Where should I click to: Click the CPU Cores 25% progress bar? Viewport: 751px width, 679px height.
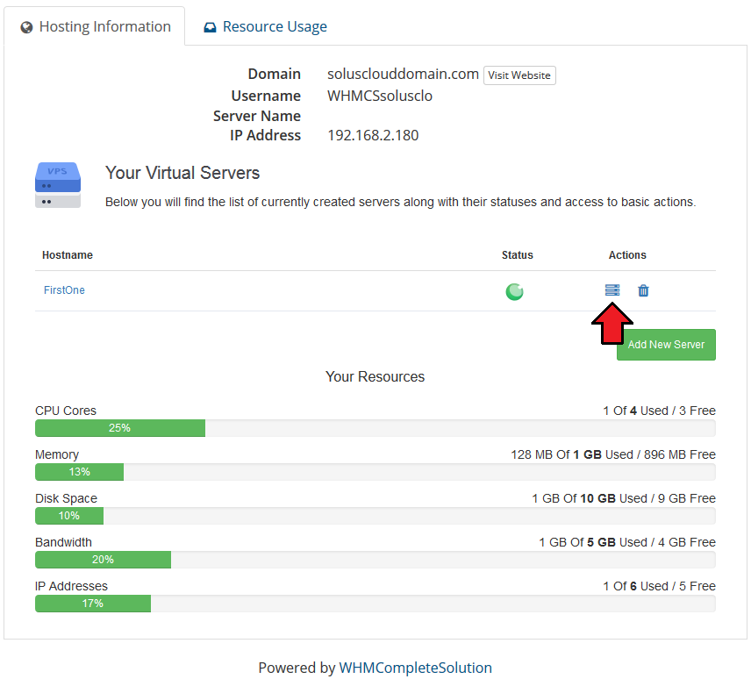(x=375, y=428)
